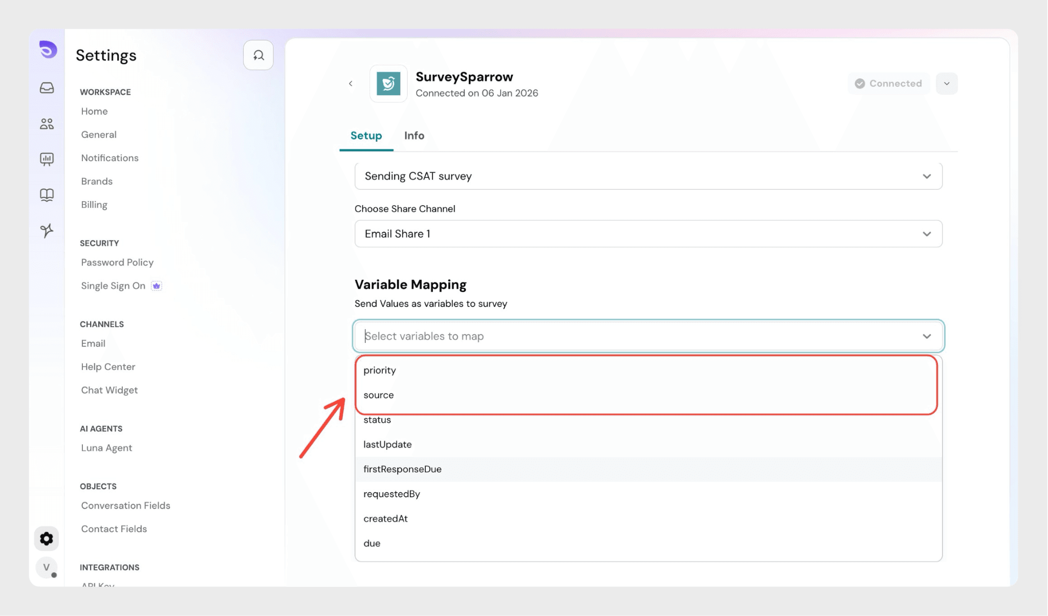Image resolution: width=1048 pixels, height=616 pixels.
Task: Go to Conversation Fields settings
Action: (x=125, y=505)
